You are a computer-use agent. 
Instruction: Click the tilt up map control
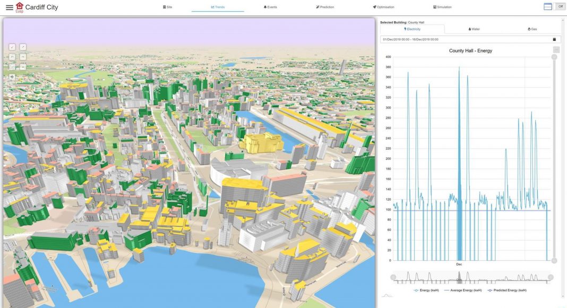23,47
